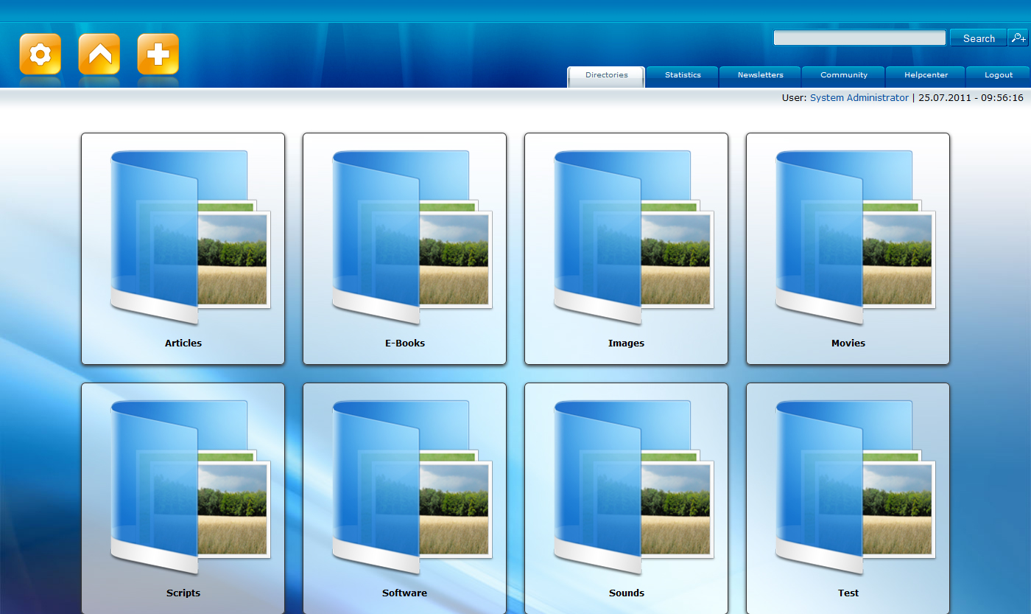Switch to the Statistics tab
Screen dimensions: 1031x614
click(x=683, y=77)
